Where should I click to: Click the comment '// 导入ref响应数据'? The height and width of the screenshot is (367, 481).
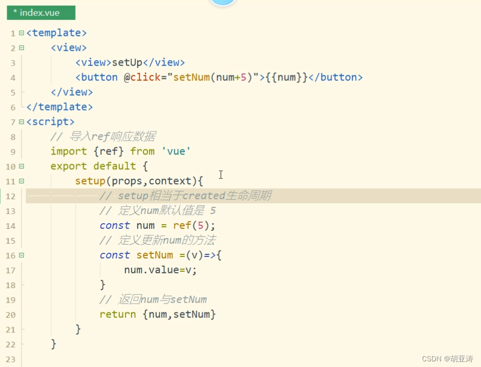[x=103, y=137]
